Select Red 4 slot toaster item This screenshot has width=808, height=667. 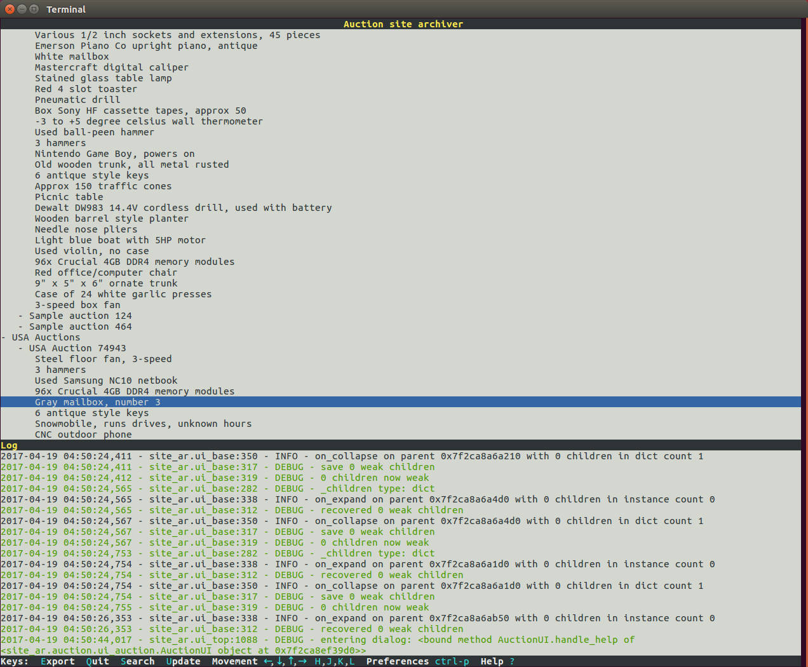tap(86, 89)
